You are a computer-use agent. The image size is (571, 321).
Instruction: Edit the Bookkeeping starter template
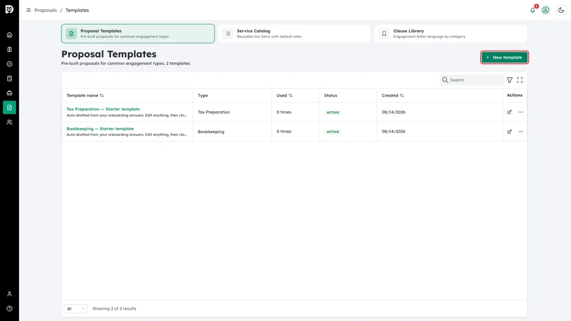(510, 132)
